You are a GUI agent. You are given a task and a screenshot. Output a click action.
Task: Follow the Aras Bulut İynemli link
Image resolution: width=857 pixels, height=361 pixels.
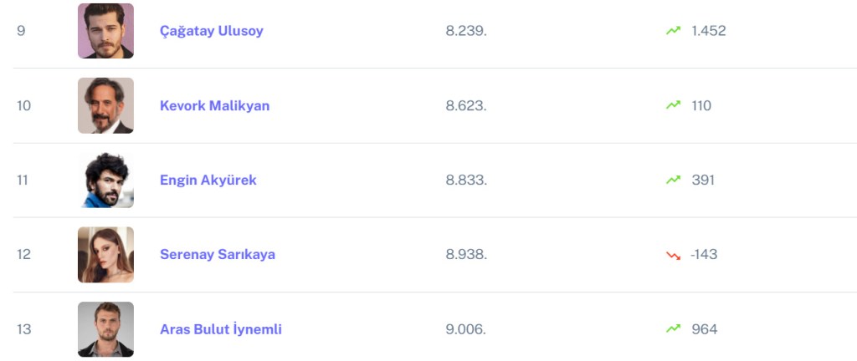[x=220, y=329]
